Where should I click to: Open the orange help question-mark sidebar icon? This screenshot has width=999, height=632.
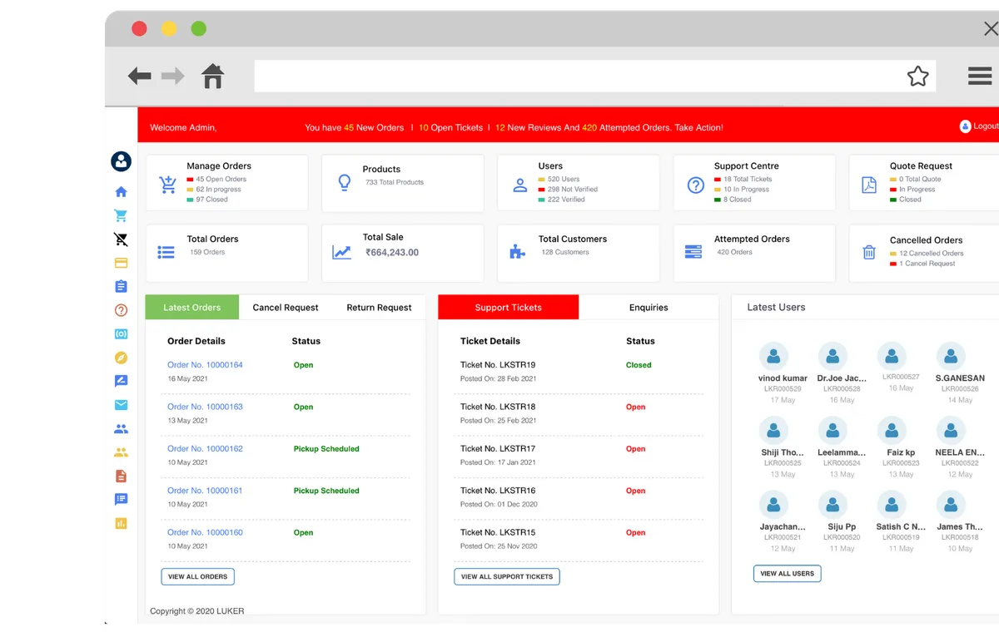pyautogui.click(x=121, y=310)
